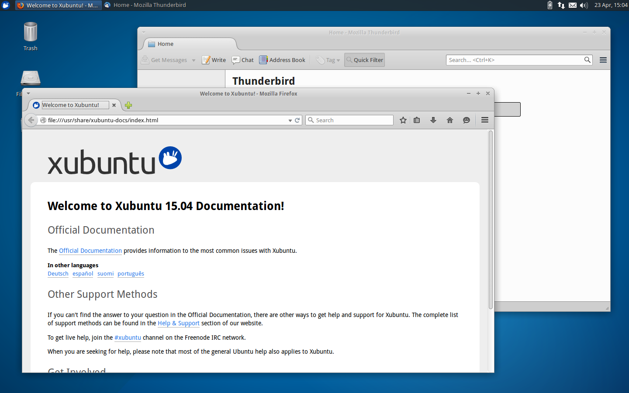Select the Home tab in Thunderbird
The width and height of the screenshot is (629, 393).
tap(166, 44)
